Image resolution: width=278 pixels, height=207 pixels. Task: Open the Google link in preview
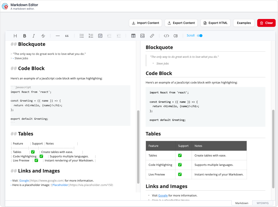[163, 195]
